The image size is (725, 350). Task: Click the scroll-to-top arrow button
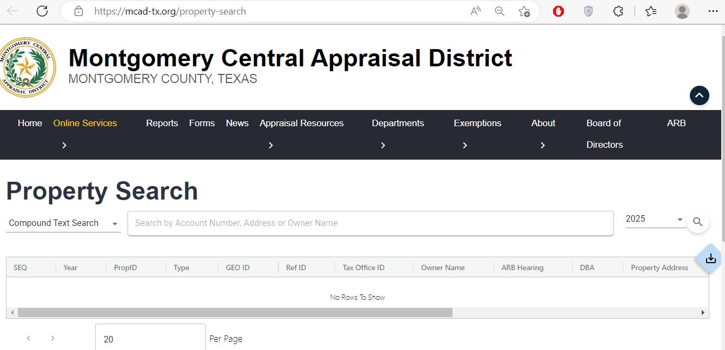pos(699,95)
